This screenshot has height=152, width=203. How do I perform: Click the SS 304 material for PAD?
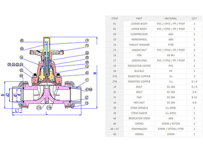click(x=171, y=97)
